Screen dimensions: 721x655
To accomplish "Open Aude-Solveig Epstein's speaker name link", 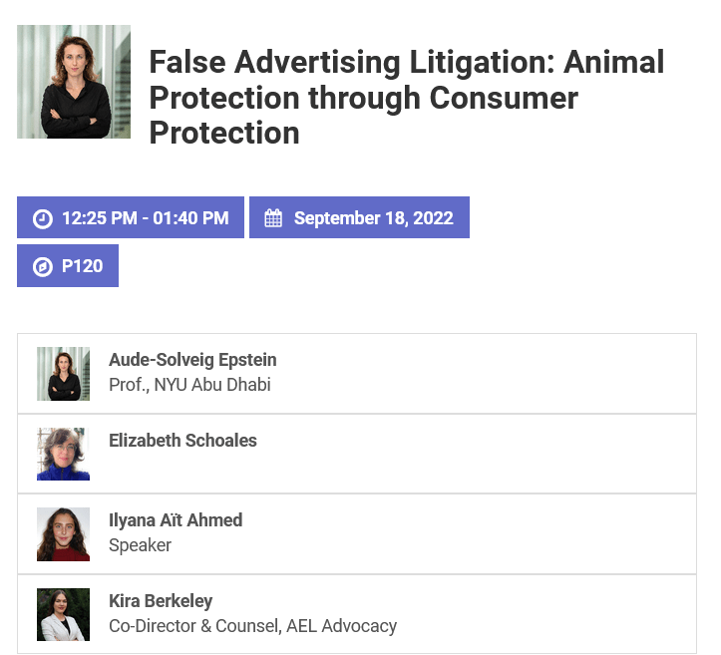I will [192, 360].
